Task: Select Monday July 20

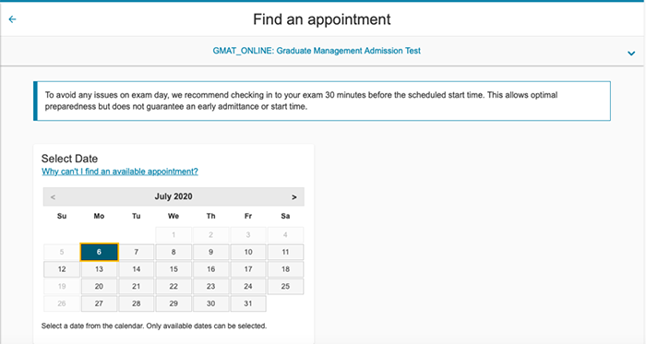Action: (x=99, y=287)
